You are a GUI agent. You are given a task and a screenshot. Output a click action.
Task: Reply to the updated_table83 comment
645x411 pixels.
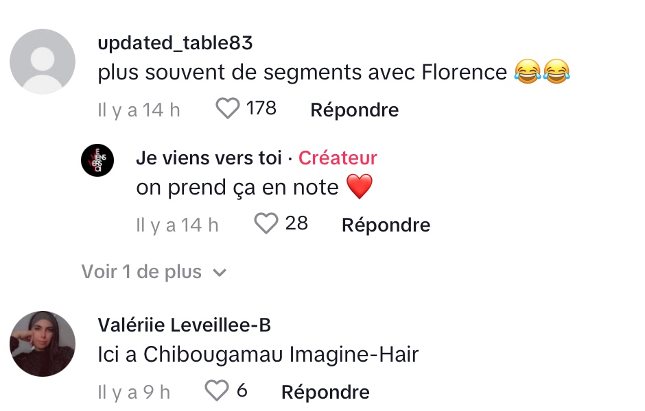coord(354,110)
